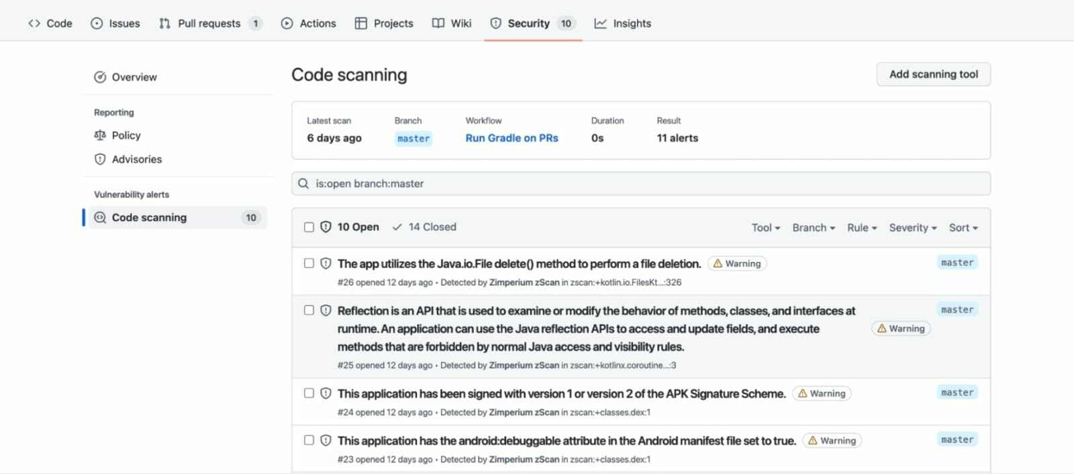
Task: Click the master tag on alert #23
Action: pos(957,439)
